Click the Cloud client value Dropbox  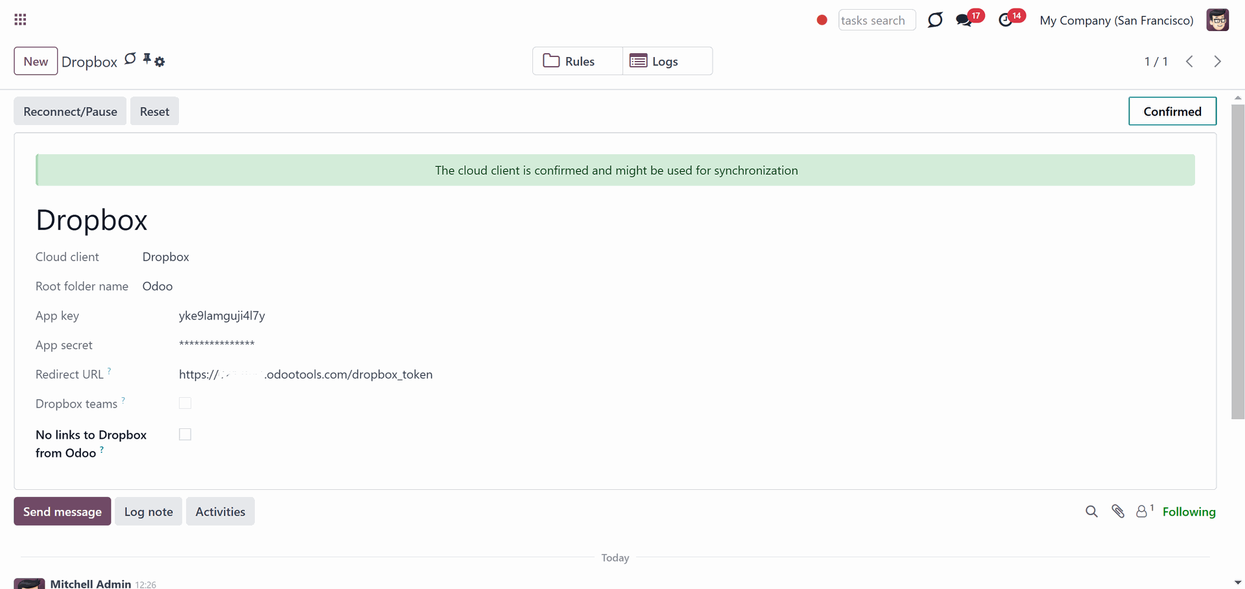tap(166, 257)
